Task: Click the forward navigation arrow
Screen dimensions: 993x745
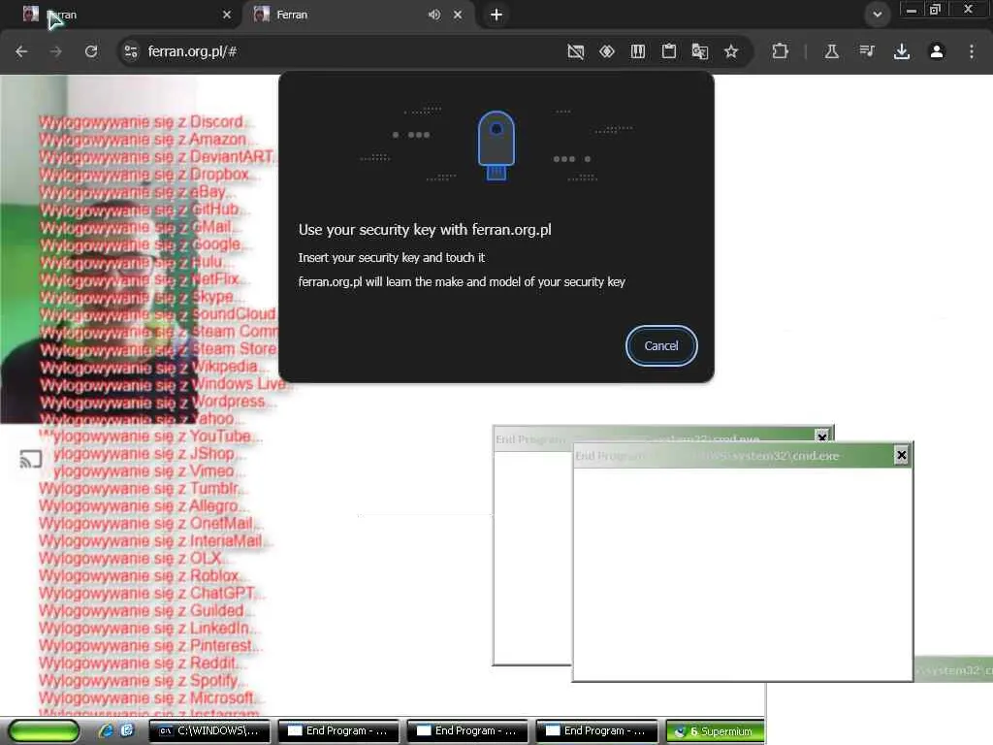Action: [x=55, y=51]
